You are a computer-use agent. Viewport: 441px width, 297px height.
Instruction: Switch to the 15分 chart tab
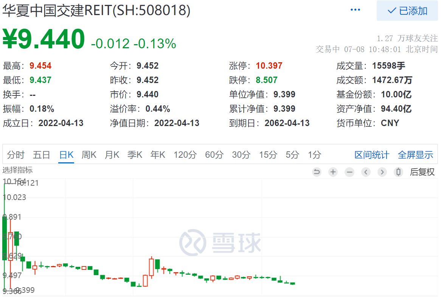point(268,155)
